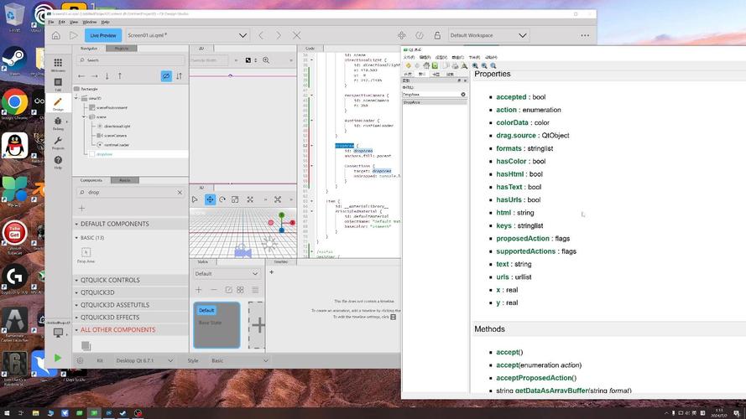Select the Scale tool in 3D toolbar
The height and width of the screenshot is (419, 746).
235,199
